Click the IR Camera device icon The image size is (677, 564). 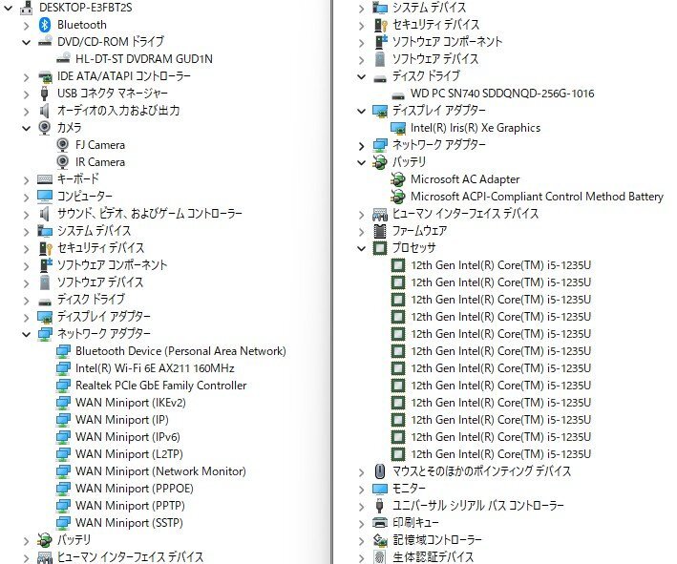[x=63, y=162]
